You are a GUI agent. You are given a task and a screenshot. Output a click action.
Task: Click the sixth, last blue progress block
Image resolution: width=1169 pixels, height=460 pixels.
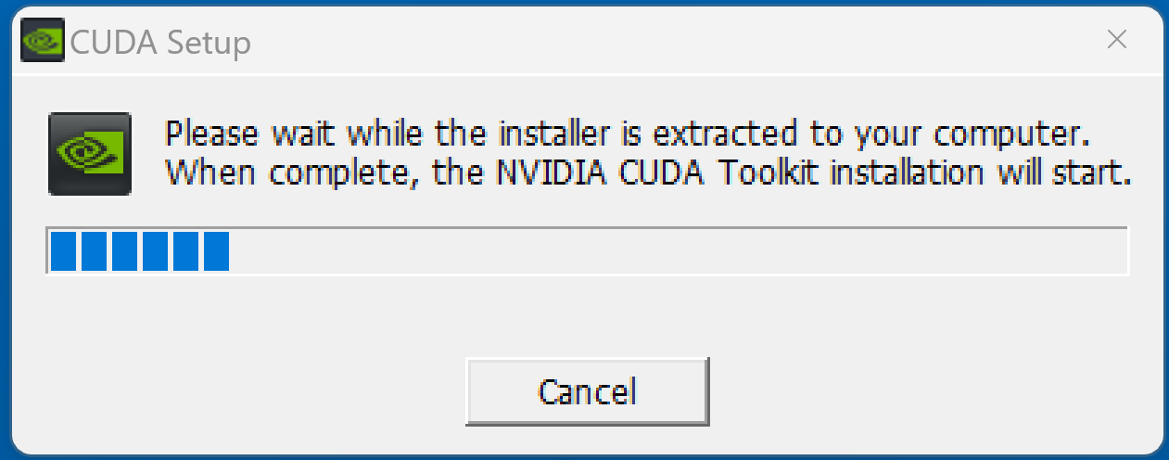216,251
